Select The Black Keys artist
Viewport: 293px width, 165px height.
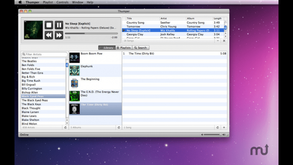pyautogui.click(x=43, y=104)
